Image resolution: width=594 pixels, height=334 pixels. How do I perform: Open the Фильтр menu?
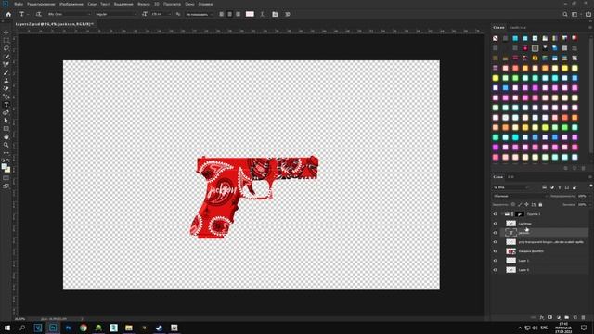144,4
